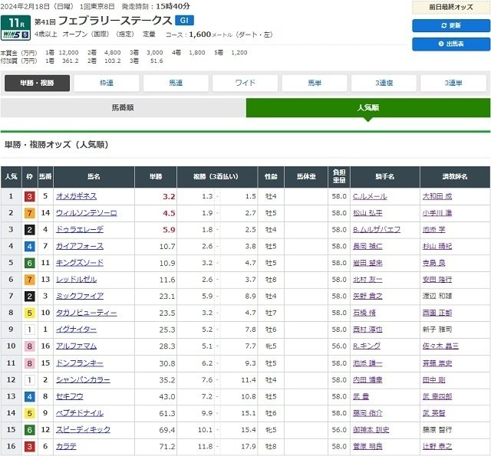Open horse link シャンパンカラー
This screenshot has height=456, width=491.
[83, 379]
